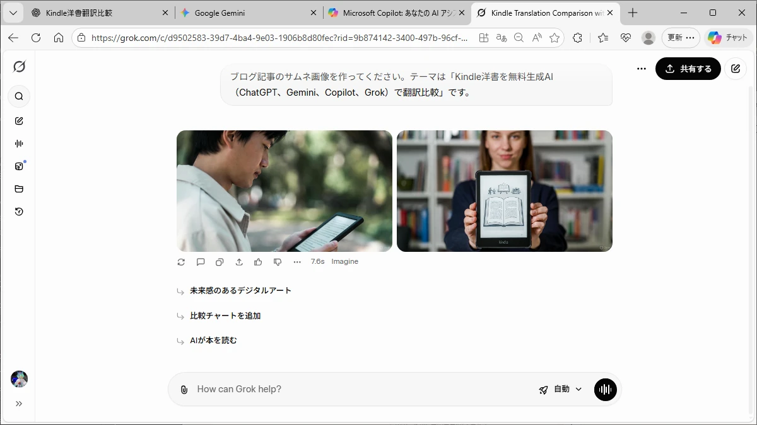Image resolution: width=757 pixels, height=425 pixels.
Task: Open the projects folder icon in sidebar
Action: 19,189
